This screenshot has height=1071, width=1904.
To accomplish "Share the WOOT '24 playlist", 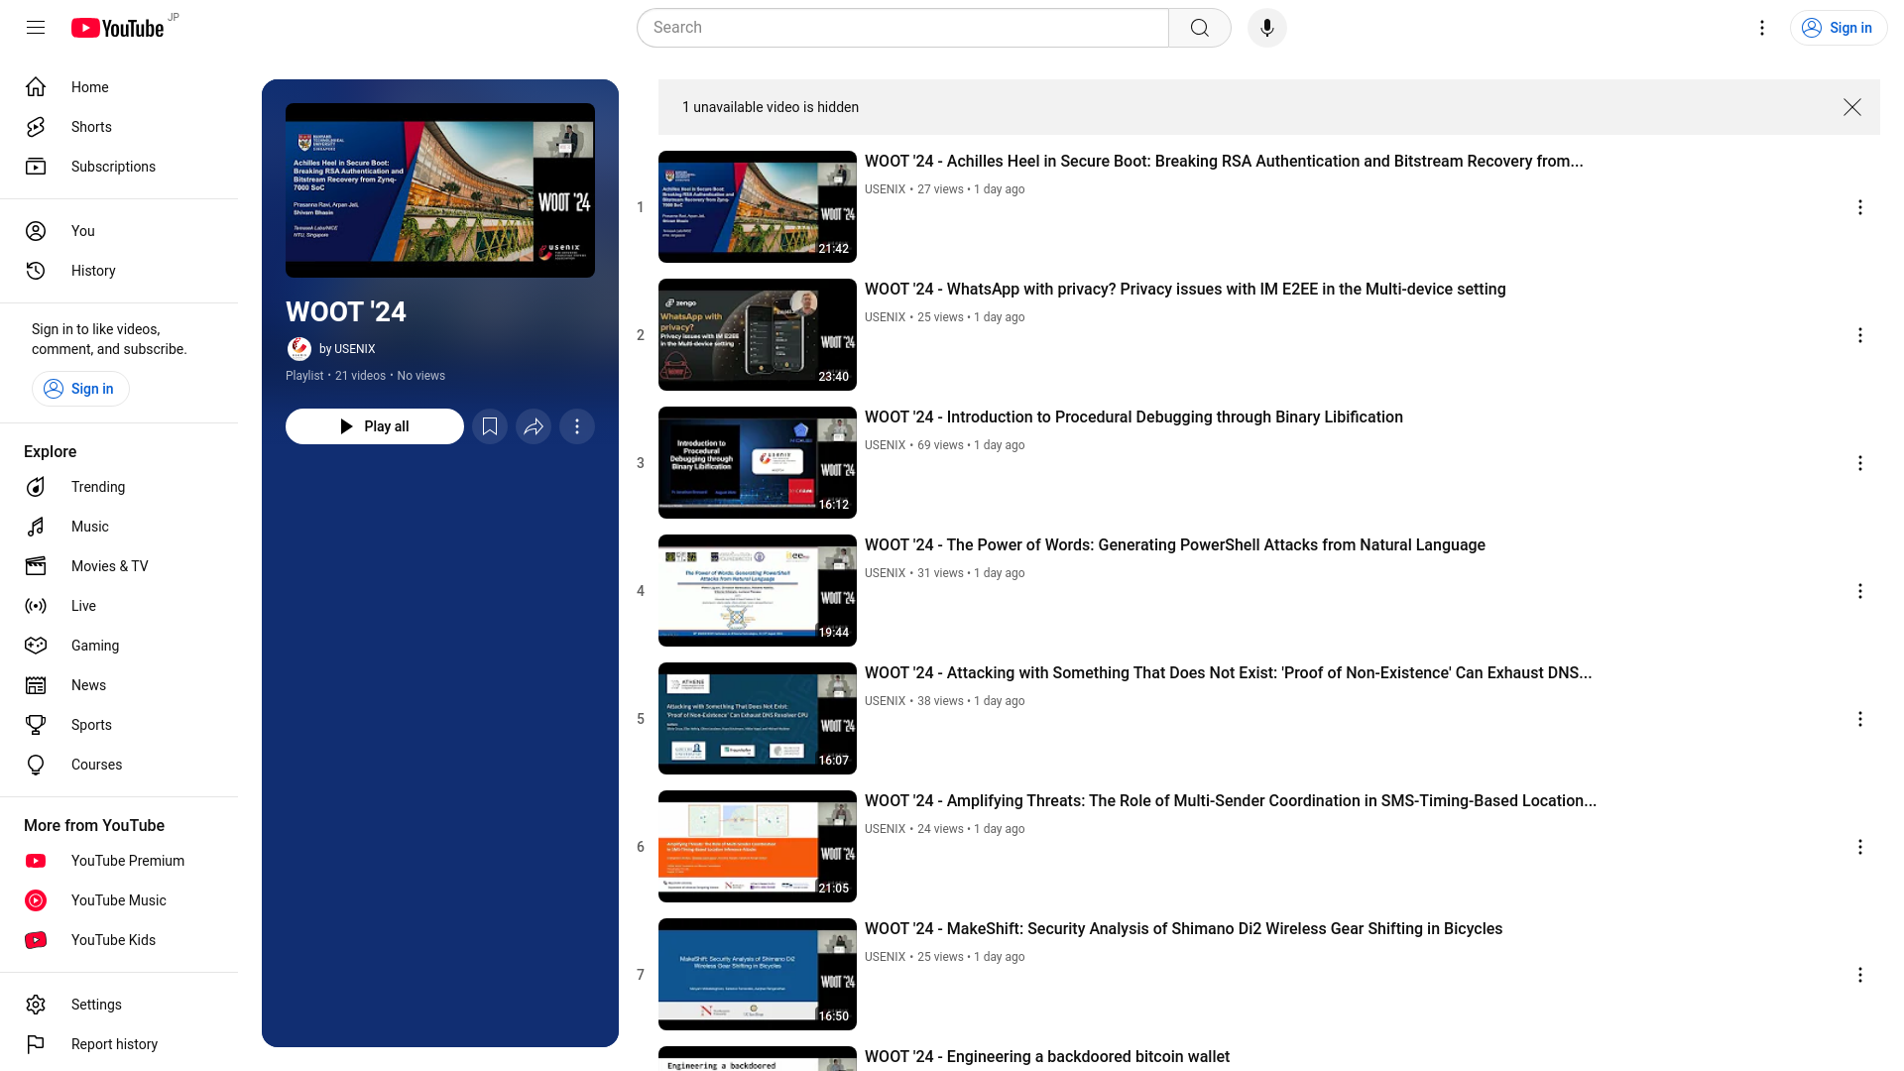I will pyautogui.click(x=534, y=426).
